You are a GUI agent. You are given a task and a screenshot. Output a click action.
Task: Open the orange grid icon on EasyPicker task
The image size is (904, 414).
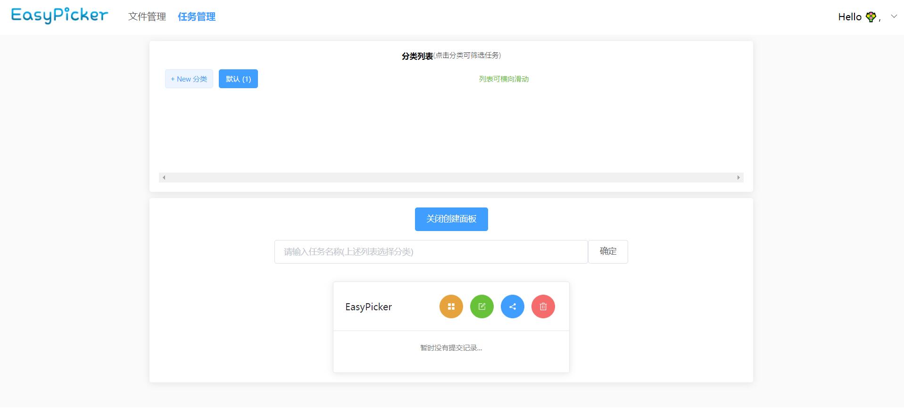[x=451, y=306]
